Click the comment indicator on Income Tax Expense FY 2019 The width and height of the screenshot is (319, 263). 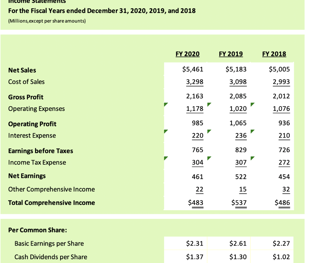(x=209, y=159)
